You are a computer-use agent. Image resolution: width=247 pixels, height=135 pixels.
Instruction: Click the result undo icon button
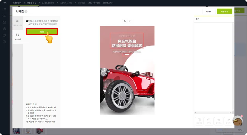pyautogui.click(x=219, y=121)
